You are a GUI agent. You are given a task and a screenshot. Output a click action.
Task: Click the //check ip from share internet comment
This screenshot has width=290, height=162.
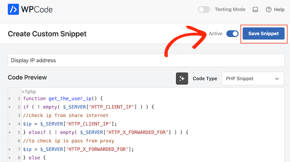coord(66,116)
